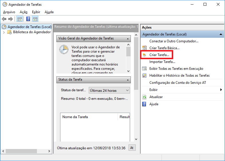Click the blue help toolbar icon
The image size is (225, 161).
coord(28,19)
